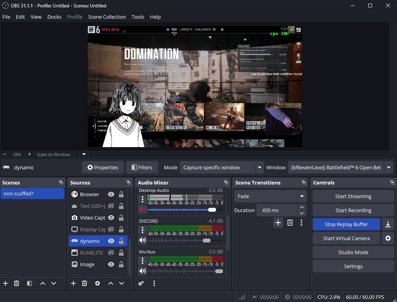397x302 pixels.
Task: Undock the Audio Mixer panel
Action: [226, 183]
